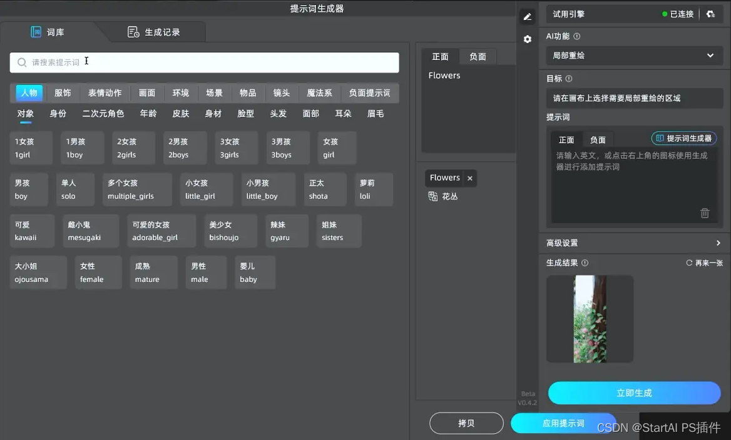Screen dimensions: 731x440
Task: Click the 再来一张 link
Action: (x=704, y=263)
